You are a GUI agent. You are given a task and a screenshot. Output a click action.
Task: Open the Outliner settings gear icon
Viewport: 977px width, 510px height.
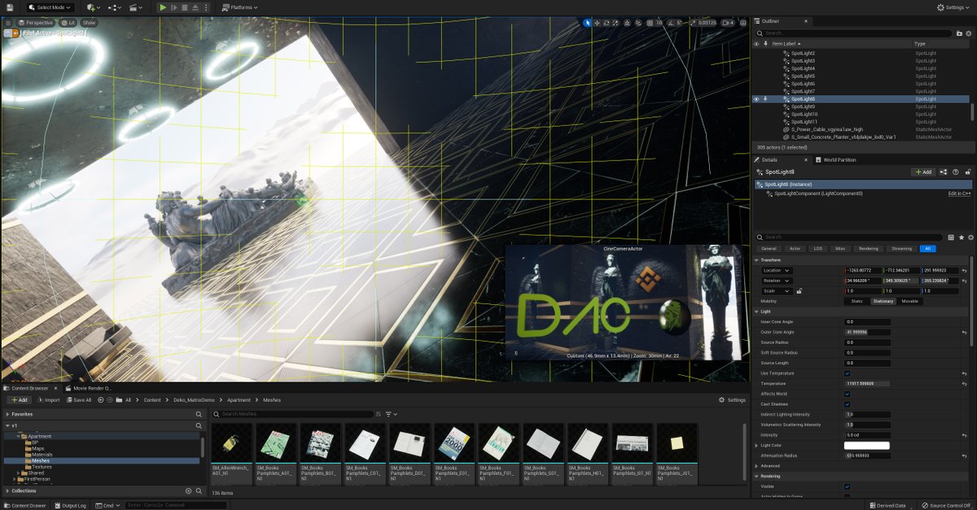pos(969,33)
